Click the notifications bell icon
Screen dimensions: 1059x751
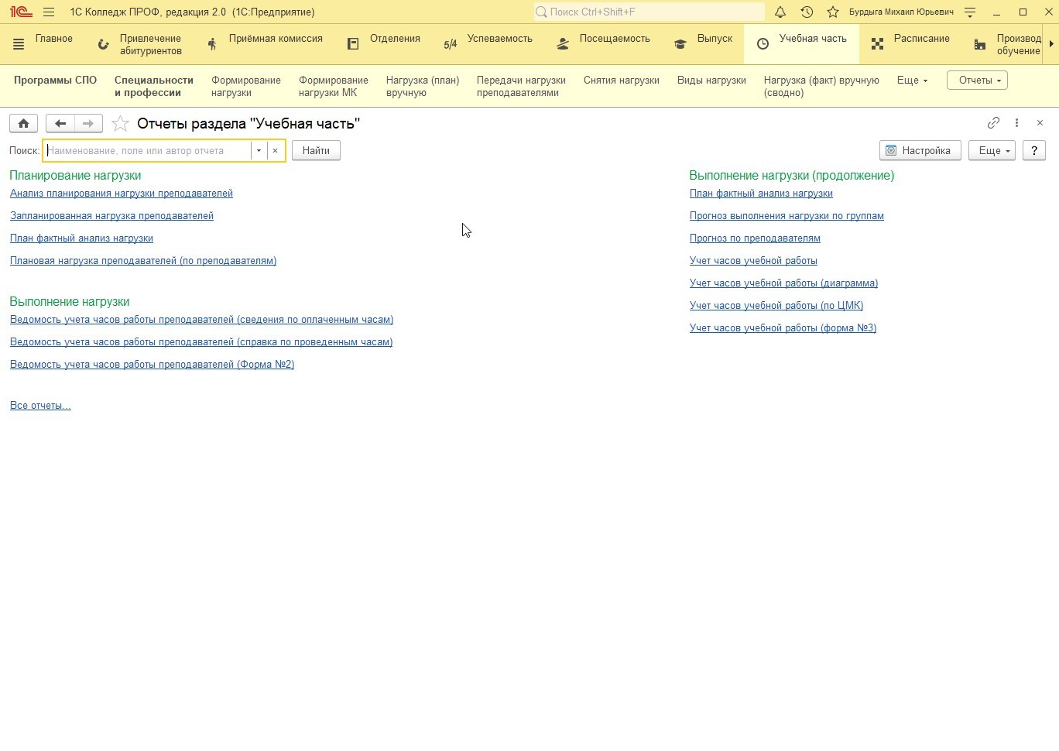click(780, 12)
